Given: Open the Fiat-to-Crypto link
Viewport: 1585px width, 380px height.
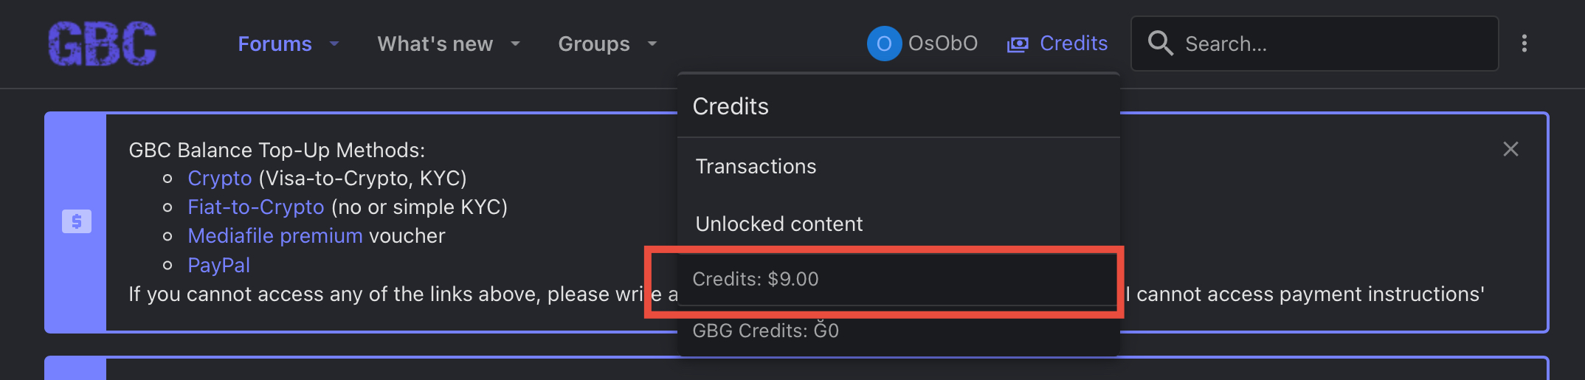Looking at the screenshot, I should pyautogui.click(x=255, y=207).
